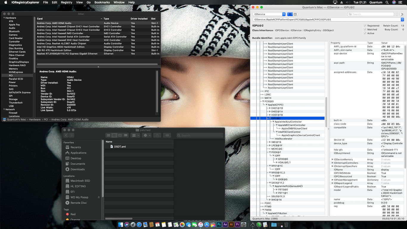Viewport: 407px width, 229px height.
Task: Open the App Store from the Dock
Action: 206,225
